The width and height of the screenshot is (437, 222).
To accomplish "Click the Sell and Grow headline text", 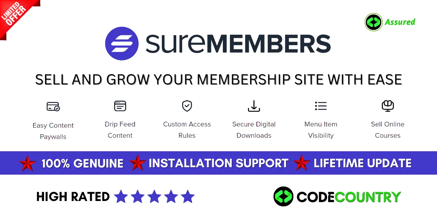I will coord(219,80).
